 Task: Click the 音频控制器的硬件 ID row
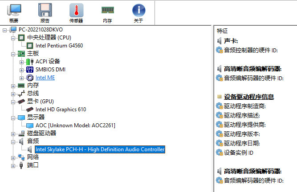247,51
